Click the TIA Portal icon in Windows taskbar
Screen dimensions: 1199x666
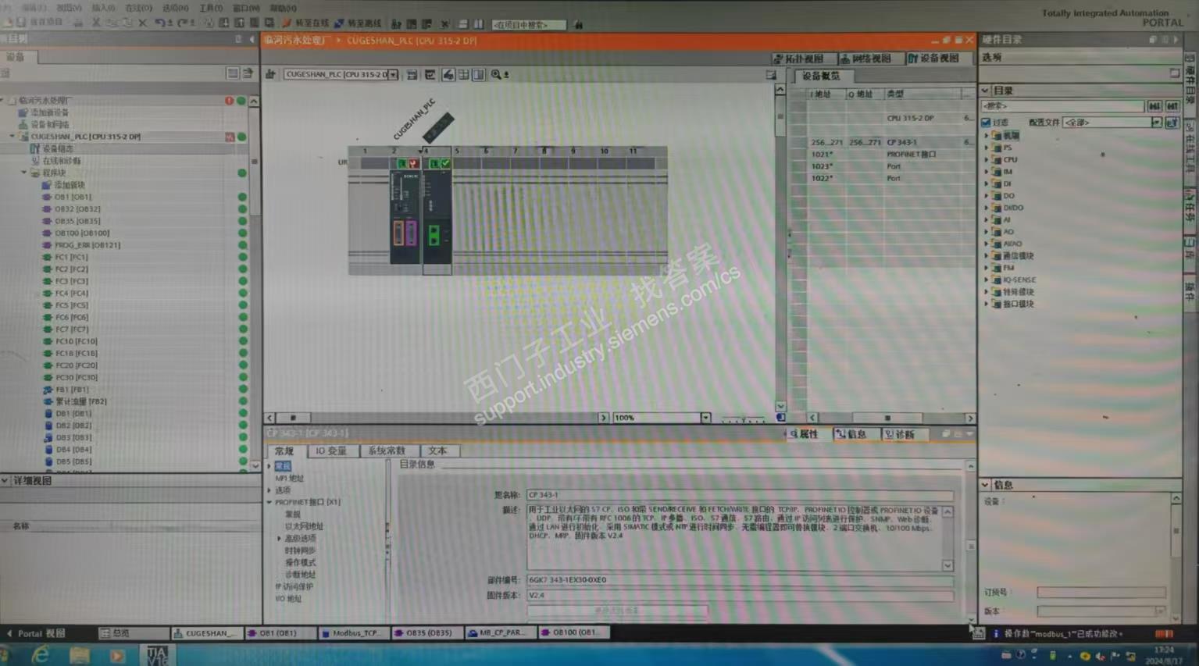(x=157, y=655)
